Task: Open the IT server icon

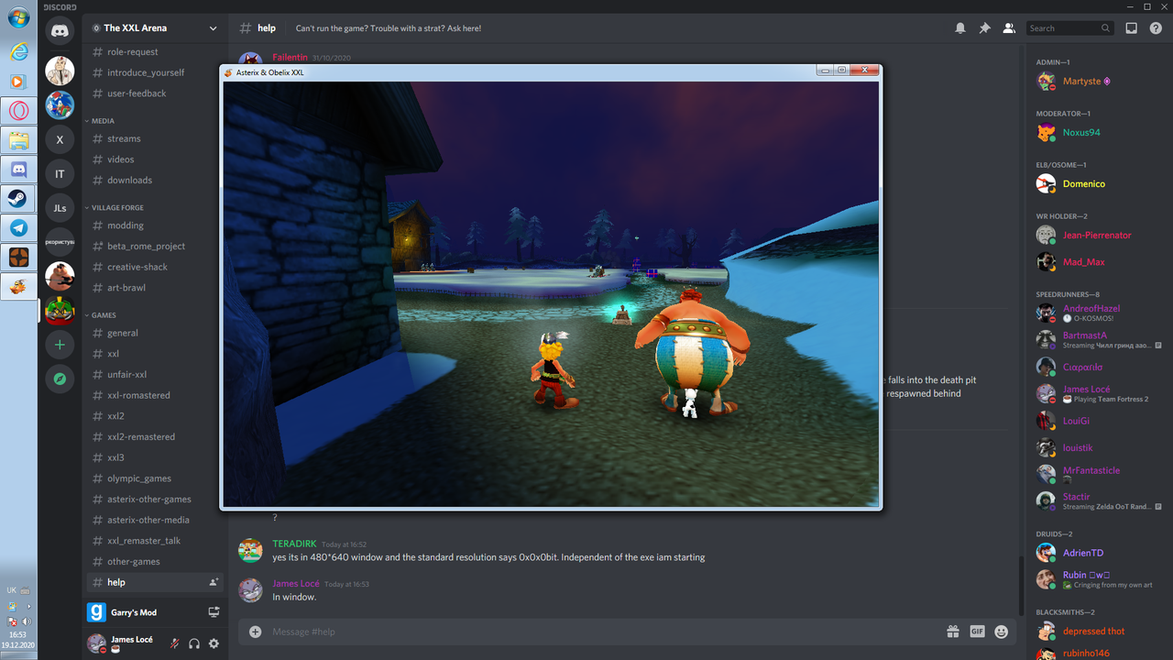Action: coord(60,173)
